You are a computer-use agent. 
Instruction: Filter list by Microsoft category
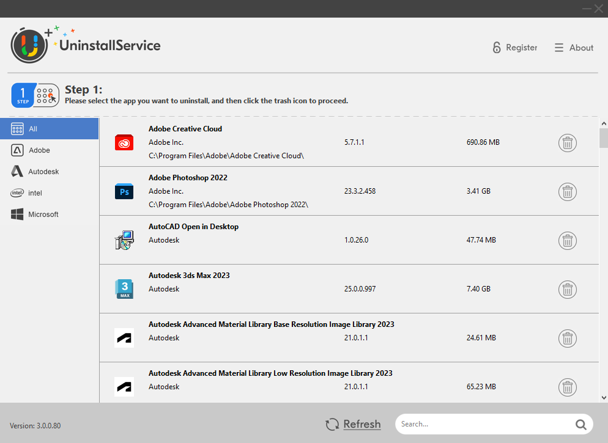click(50, 214)
